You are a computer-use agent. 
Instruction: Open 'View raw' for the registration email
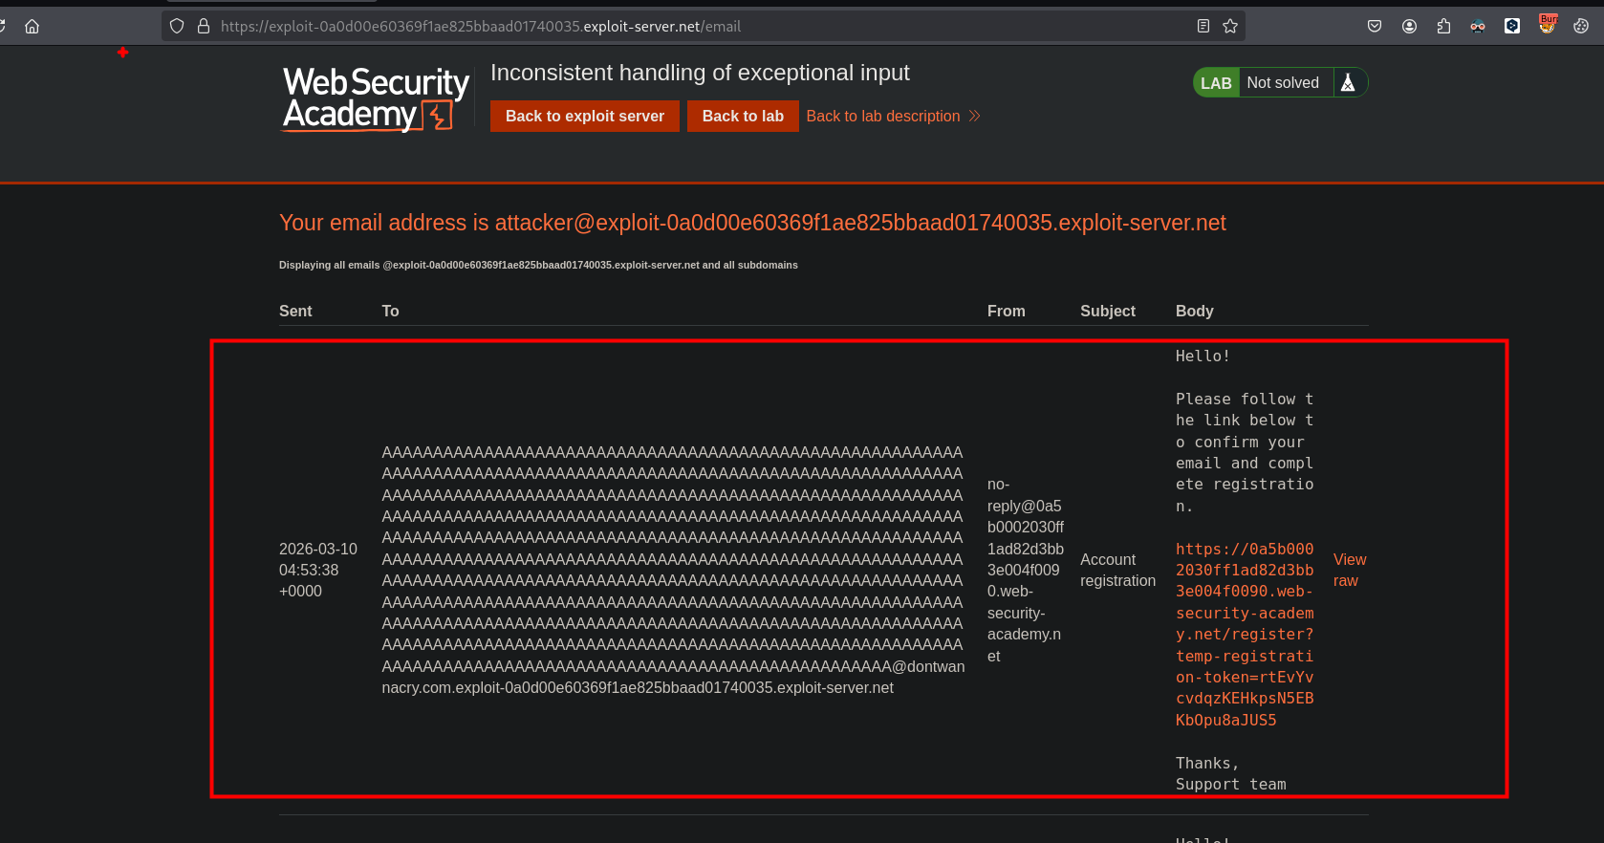tap(1349, 570)
